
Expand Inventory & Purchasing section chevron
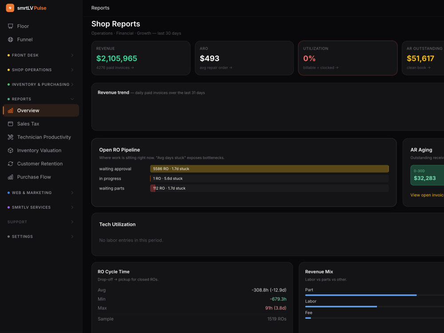coord(72,84)
